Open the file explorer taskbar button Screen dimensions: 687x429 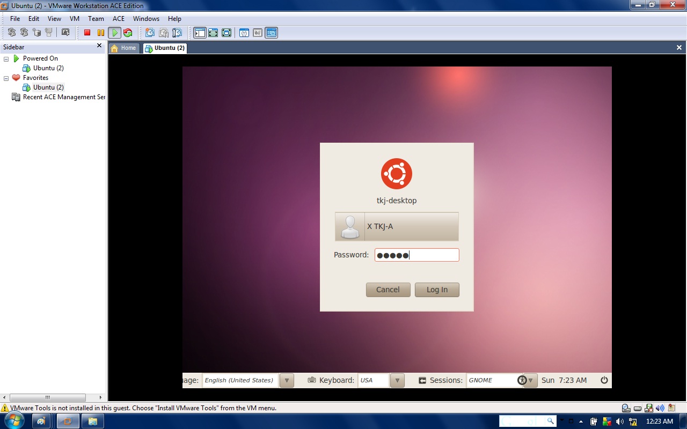pyautogui.click(x=93, y=421)
